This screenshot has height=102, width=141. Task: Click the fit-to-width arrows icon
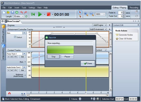23,94
